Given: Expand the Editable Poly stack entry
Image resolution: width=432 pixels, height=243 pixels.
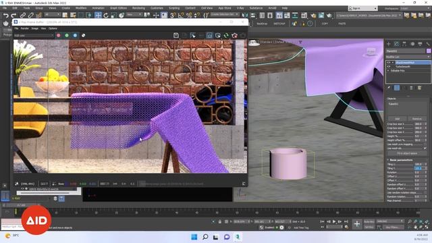Looking at the screenshot, I should click(x=389, y=71).
